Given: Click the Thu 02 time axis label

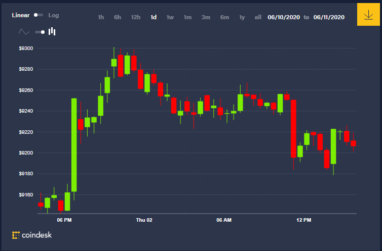Looking at the screenshot, I should click(x=144, y=220).
